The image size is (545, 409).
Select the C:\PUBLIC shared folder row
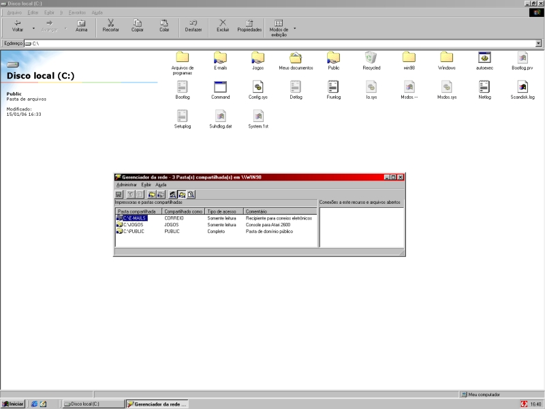pyautogui.click(x=134, y=231)
